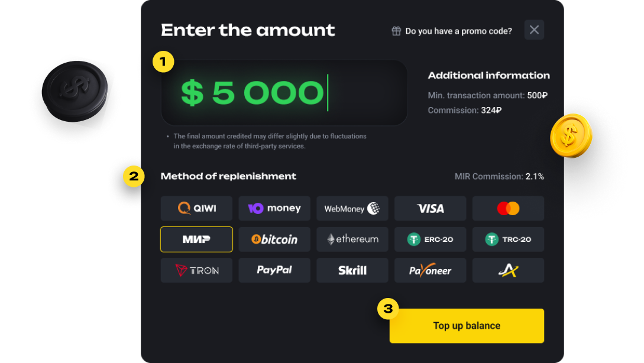Select Mastercard payment method

(508, 208)
